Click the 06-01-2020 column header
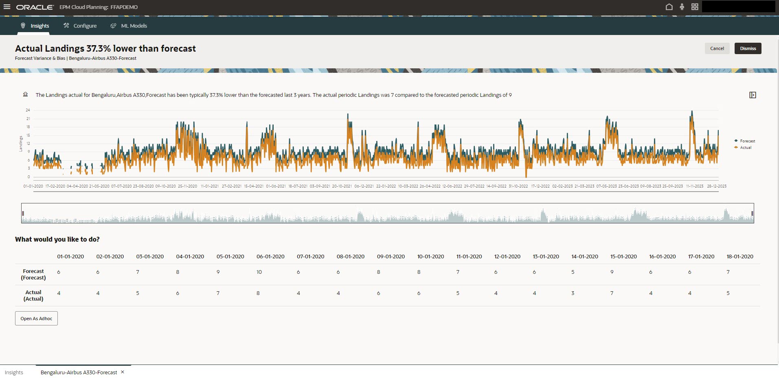Viewport: 779px width, 382px height. click(270, 256)
